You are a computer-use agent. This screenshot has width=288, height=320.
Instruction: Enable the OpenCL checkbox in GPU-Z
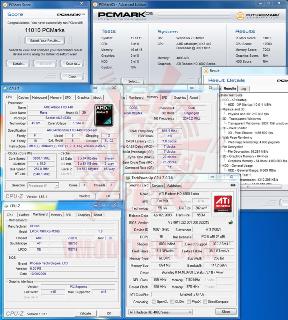coord(154,302)
